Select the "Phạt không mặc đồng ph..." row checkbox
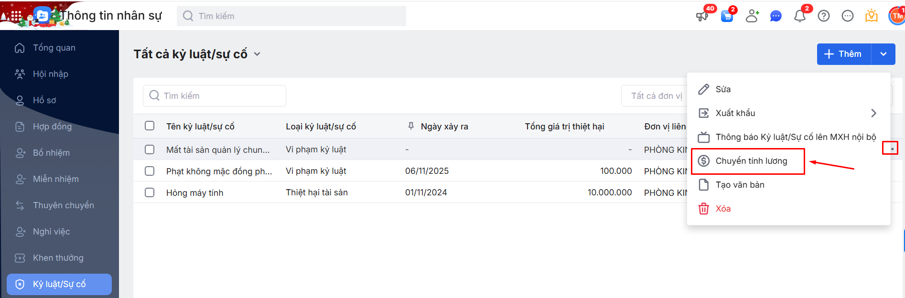 coord(150,171)
